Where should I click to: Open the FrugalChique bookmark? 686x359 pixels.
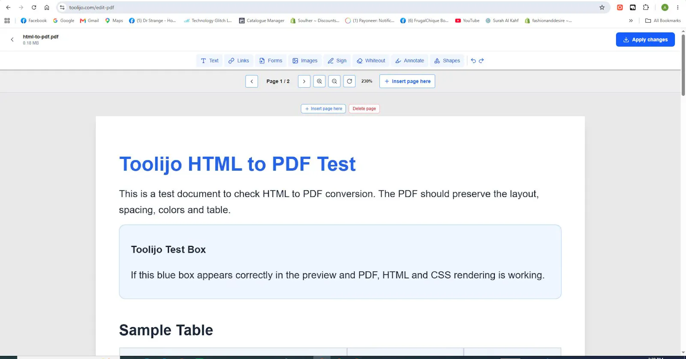click(x=424, y=21)
